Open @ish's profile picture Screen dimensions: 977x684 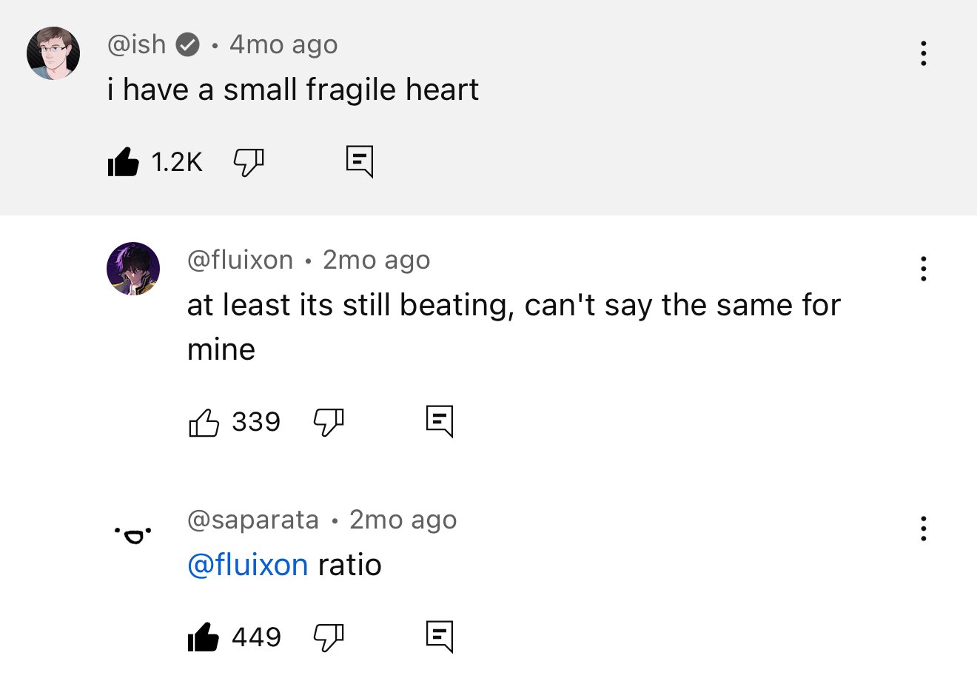[53, 53]
